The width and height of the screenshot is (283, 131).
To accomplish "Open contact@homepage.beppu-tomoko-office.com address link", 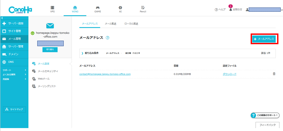I will tap(105, 74).
